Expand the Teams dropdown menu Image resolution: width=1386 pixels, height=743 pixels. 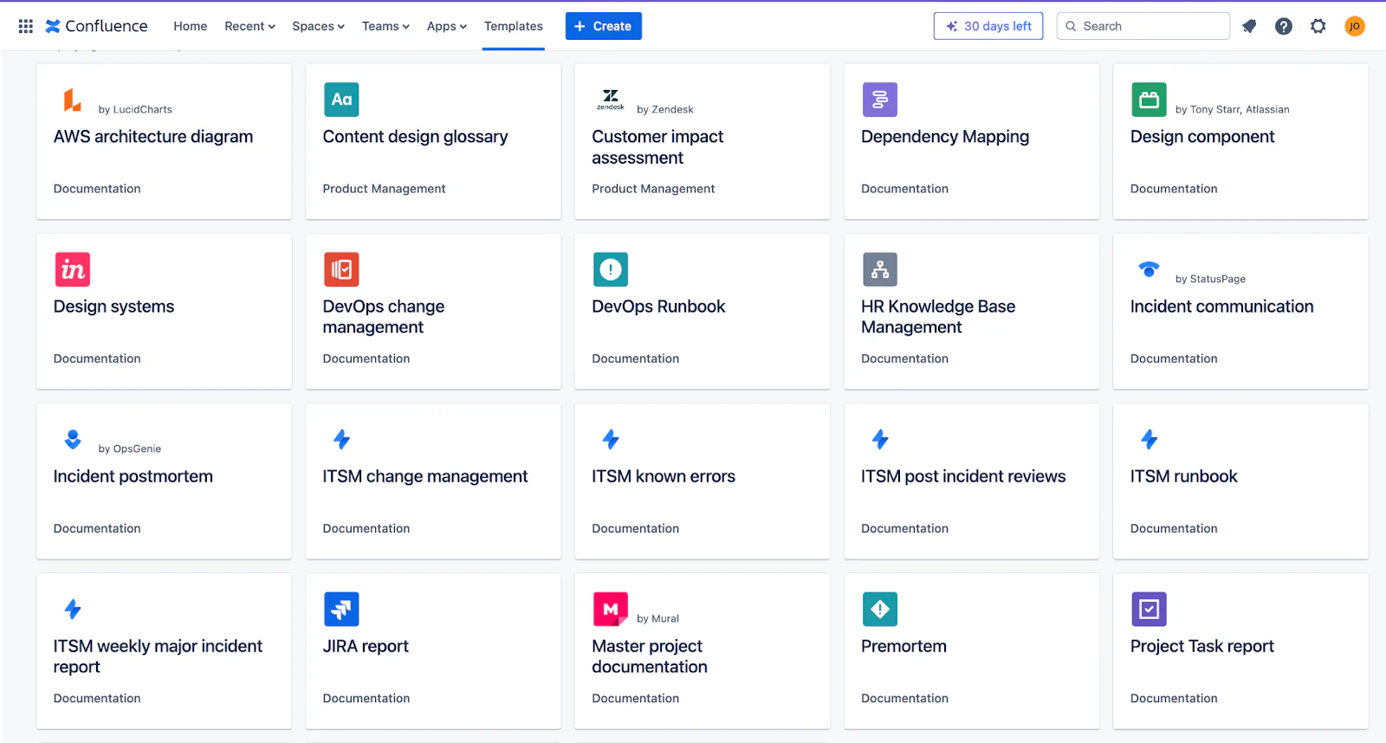(385, 26)
